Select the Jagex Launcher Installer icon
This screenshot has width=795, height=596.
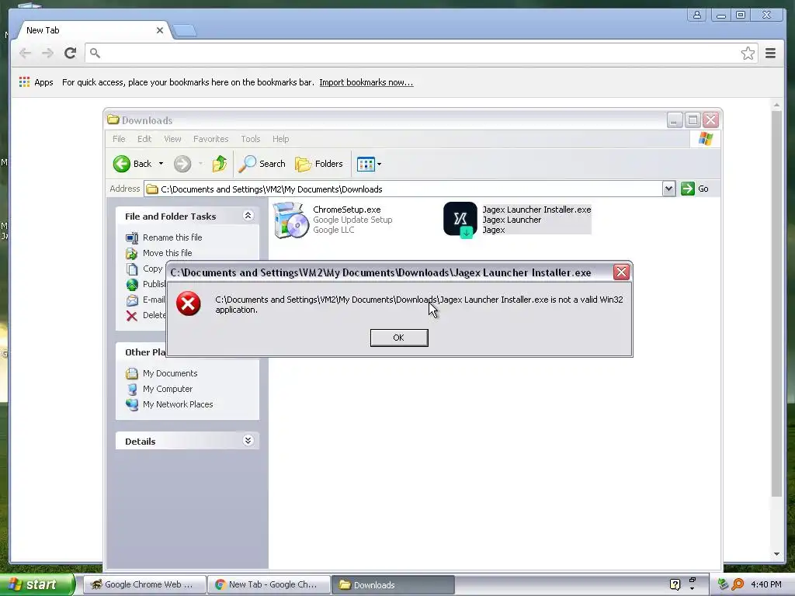coord(460,220)
